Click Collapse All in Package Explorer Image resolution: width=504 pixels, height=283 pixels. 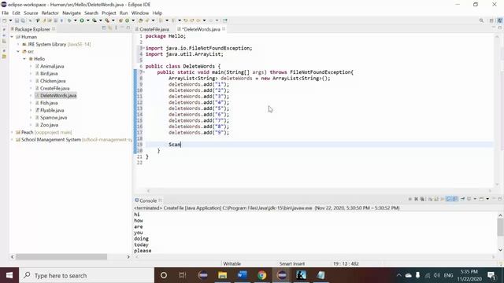[103, 28]
